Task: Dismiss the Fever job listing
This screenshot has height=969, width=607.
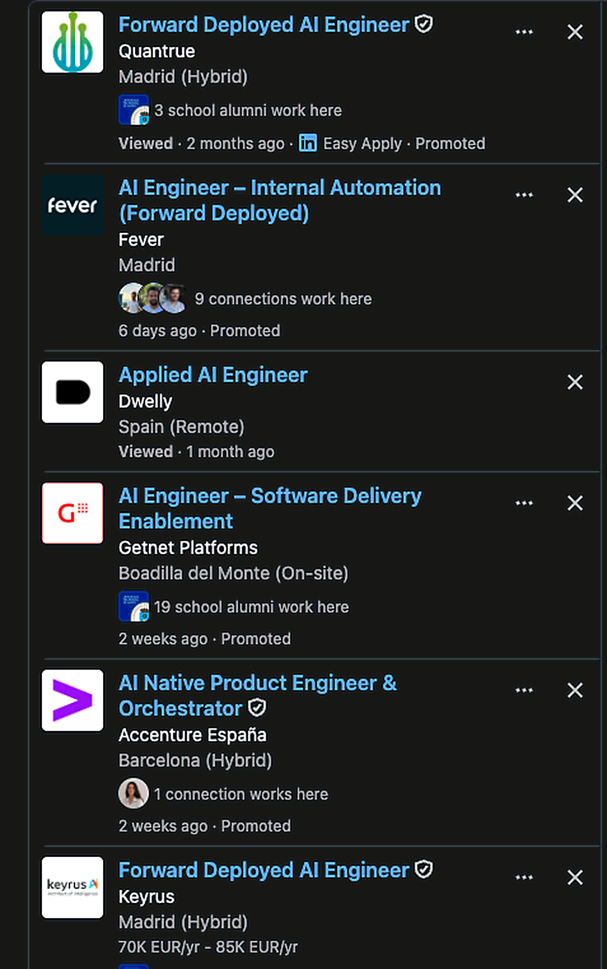Action: (575, 195)
